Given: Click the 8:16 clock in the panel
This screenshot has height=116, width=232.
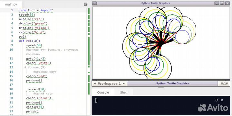Looking at the screenshot, I should click(x=224, y=83).
